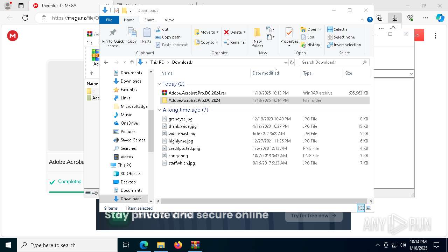Open the Move to dropdown
This screenshot has width=448, height=252.
[206, 32]
